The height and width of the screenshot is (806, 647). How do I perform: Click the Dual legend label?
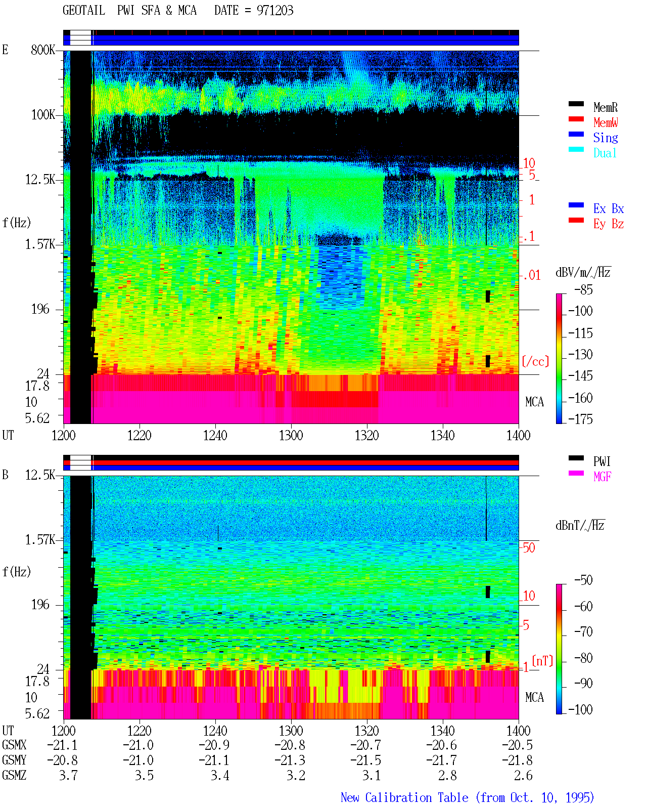click(606, 153)
